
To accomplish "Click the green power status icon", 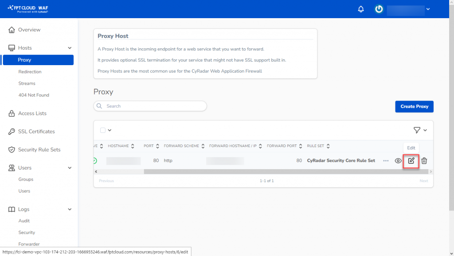I will [379, 9].
